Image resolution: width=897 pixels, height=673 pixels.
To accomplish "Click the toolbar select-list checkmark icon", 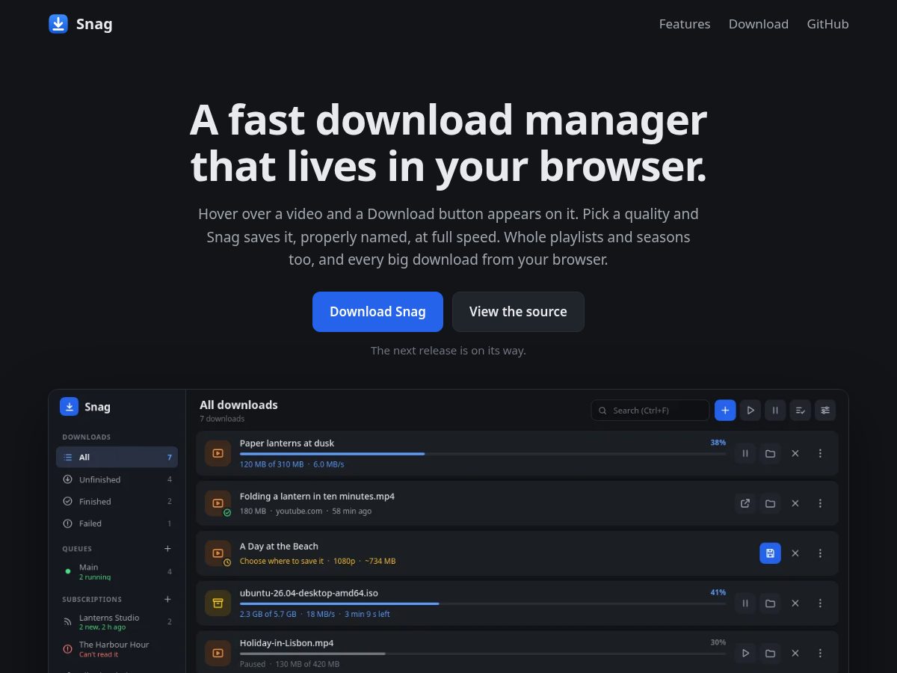I will pos(801,410).
